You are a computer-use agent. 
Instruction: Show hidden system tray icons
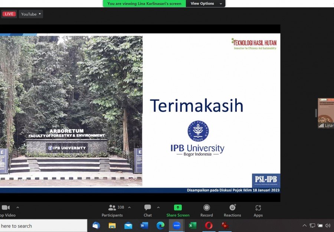point(305,226)
